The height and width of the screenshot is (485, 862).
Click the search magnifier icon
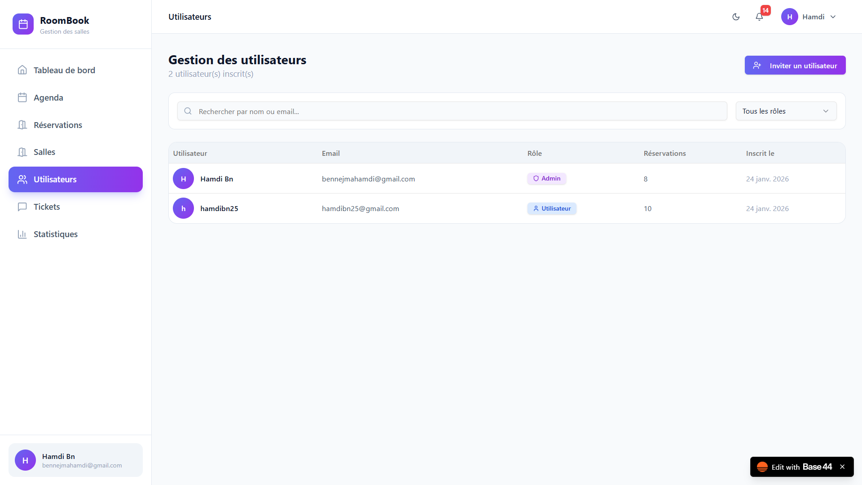coord(188,111)
